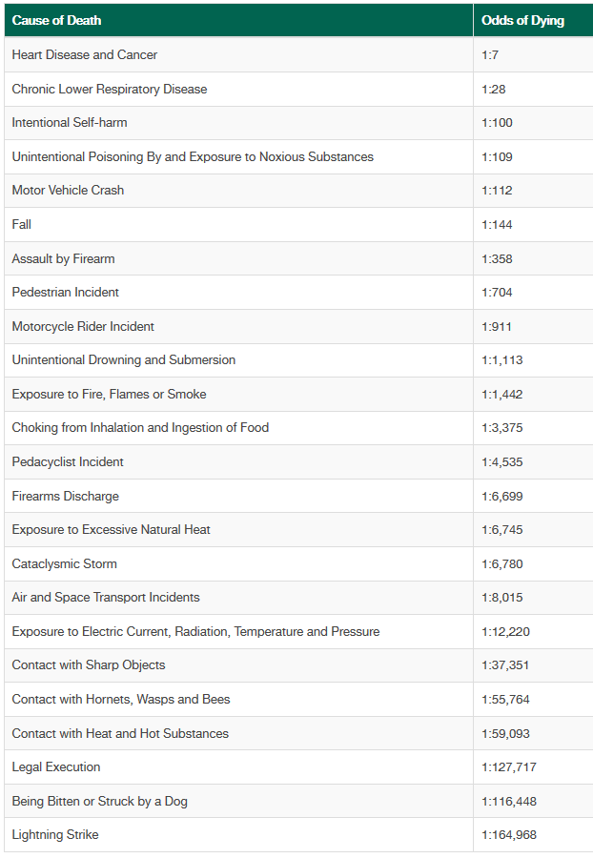This screenshot has height=858, width=593.
Task: Select the "Heart Disease and Cancer" row label
Action: tap(85, 54)
